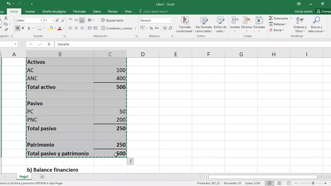
Task: Open Dar formato como tabla
Action: point(204,25)
